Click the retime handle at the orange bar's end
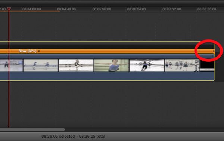The height and width of the screenshot is (141, 224). click(214, 51)
